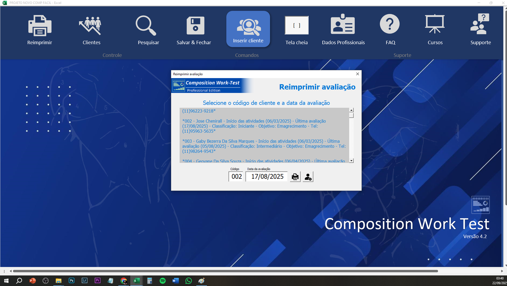Toggle Tela cheia full screen mode
507x286 pixels.
point(296,26)
